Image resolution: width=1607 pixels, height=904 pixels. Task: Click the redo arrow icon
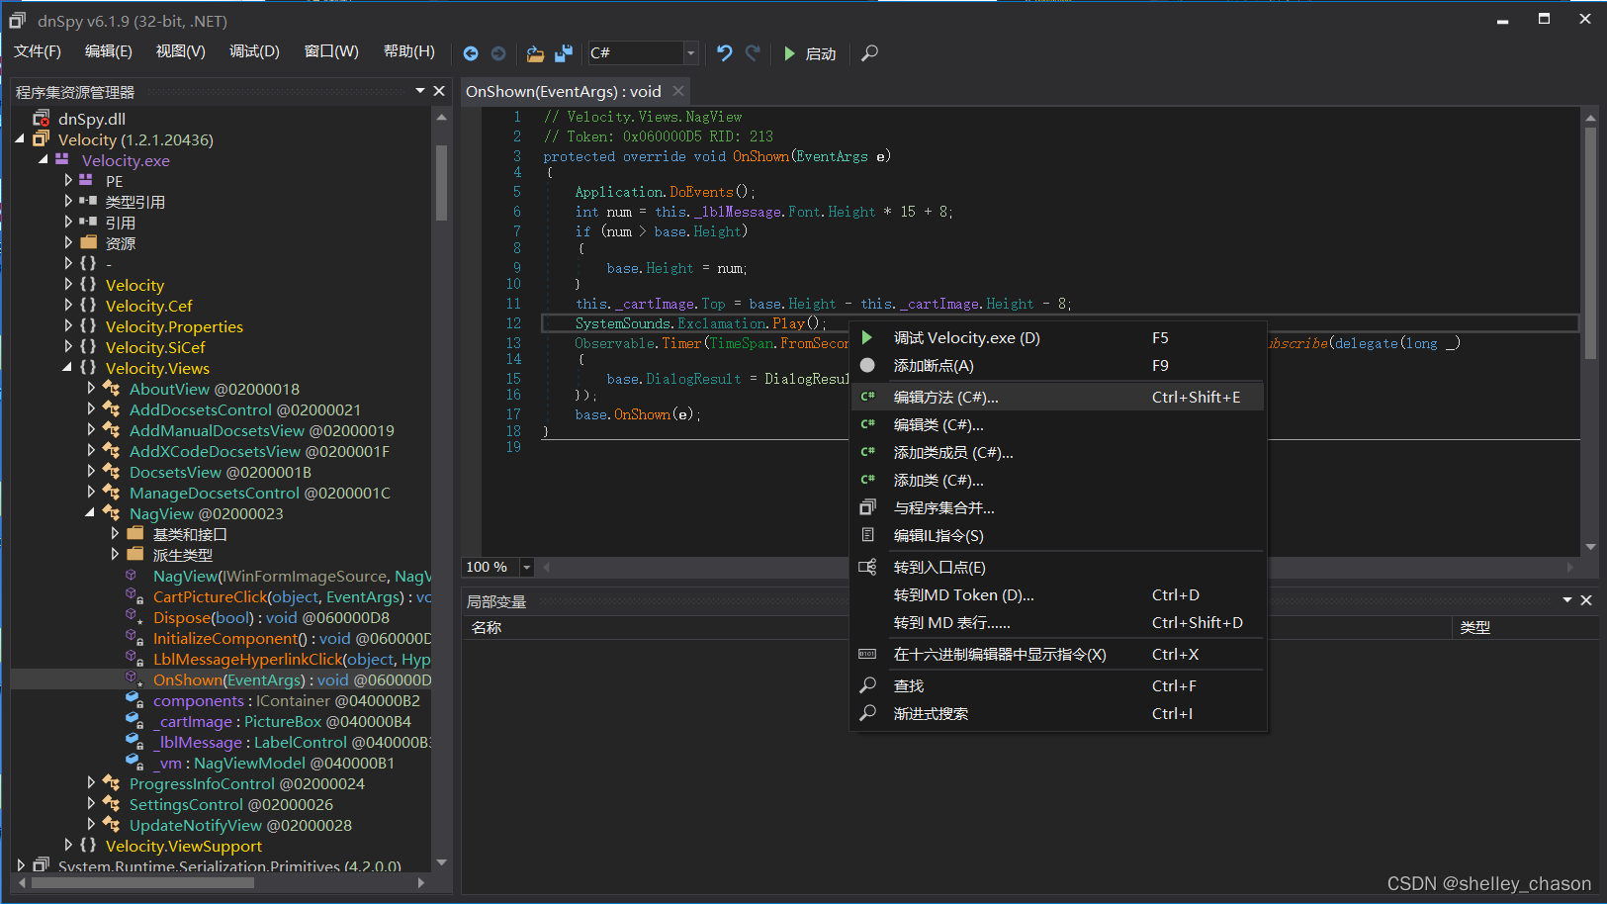[x=753, y=53]
